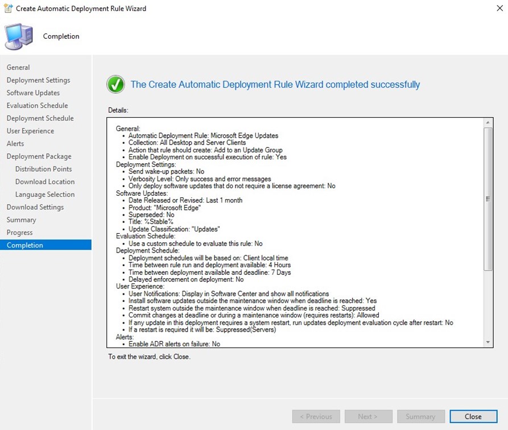Click 'Commit changes at deadline' line

click(254, 315)
